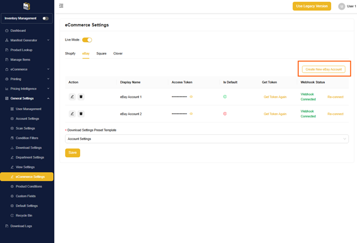Switch to the Shopify tab
The width and height of the screenshot is (357, 243).
(70, 54)
